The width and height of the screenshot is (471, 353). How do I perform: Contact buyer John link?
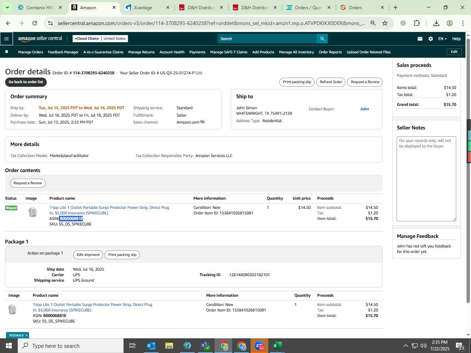point(364,109)
